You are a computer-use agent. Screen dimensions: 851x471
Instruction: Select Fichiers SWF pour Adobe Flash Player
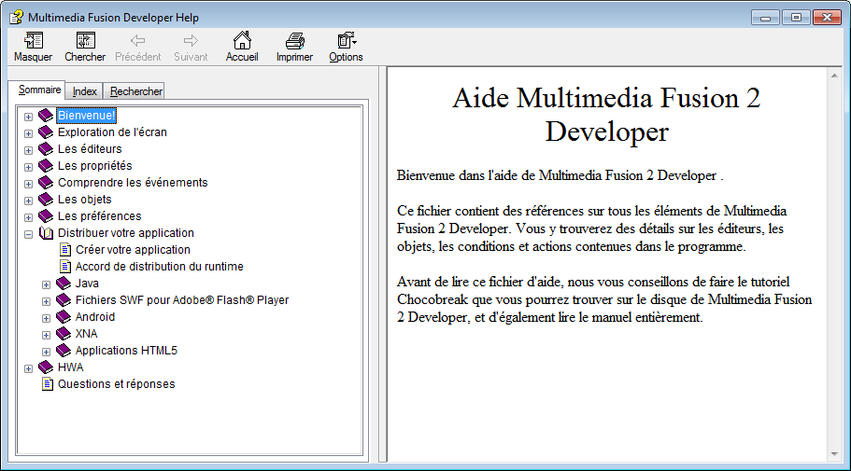[x=181, y=300]
